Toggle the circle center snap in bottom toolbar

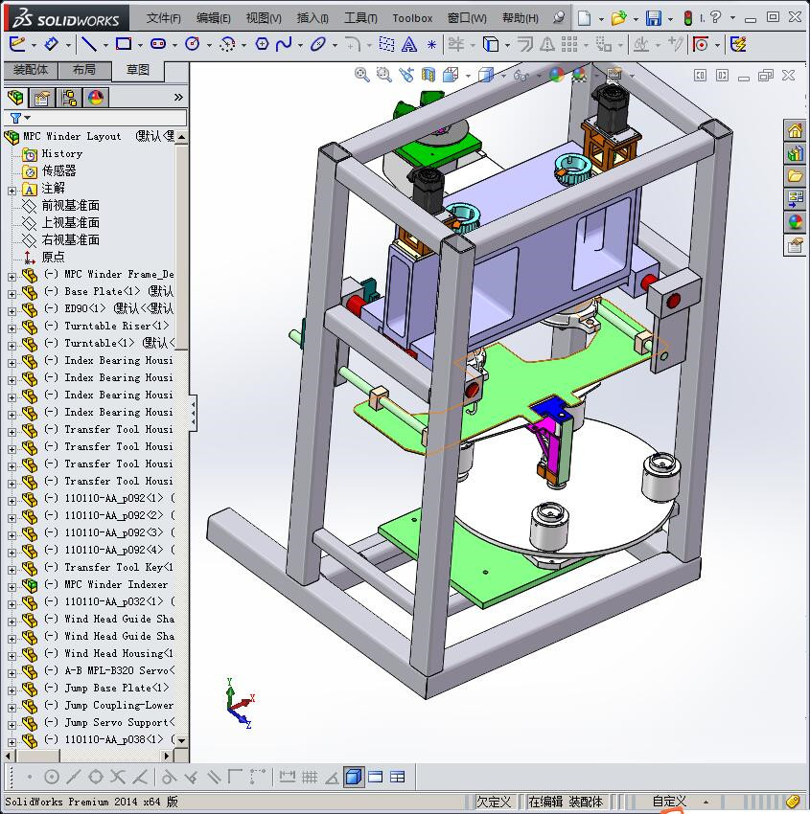[52, 778]
